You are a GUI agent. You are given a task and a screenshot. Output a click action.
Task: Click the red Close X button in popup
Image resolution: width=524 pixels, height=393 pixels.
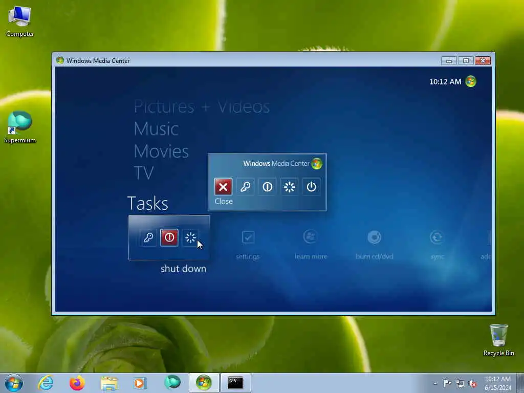(223, 187)
